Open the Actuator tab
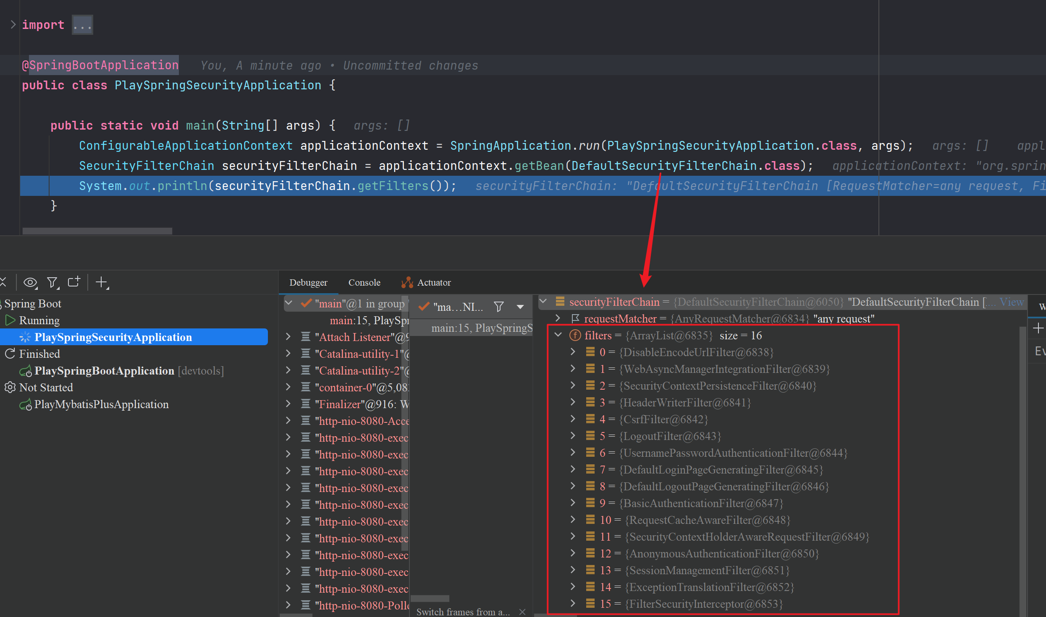Screen dimensions: 1046x617 [426, 283]
